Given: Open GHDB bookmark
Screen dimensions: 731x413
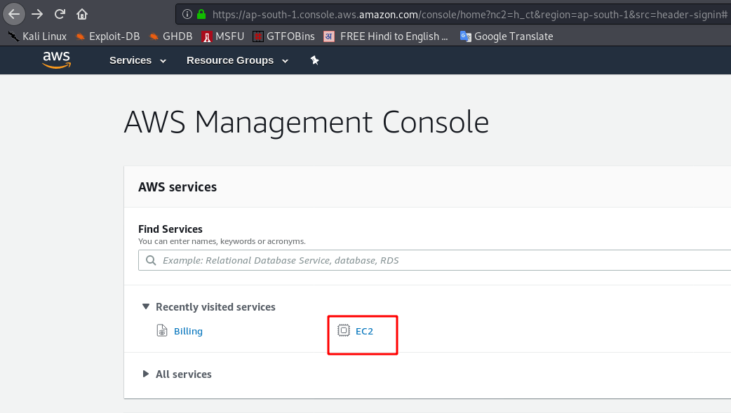Looking at the screenshot, I should [x=170, y=36].
